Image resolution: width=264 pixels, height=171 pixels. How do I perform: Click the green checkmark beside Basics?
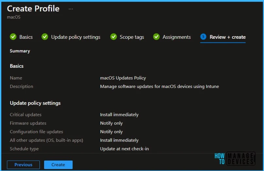tap(13, 37)
